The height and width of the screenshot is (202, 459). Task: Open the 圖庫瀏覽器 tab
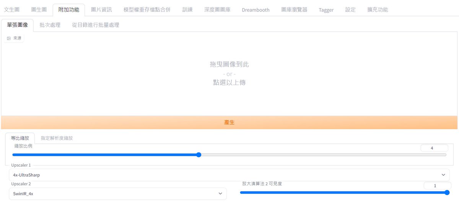click(x=294, y=10)
